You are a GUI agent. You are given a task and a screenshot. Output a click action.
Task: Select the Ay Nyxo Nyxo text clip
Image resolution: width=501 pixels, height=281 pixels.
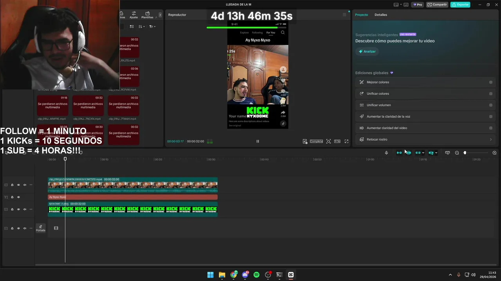click(132, 197)
